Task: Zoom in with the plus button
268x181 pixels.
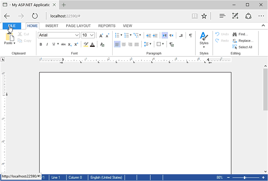Action: pos(263,178)
